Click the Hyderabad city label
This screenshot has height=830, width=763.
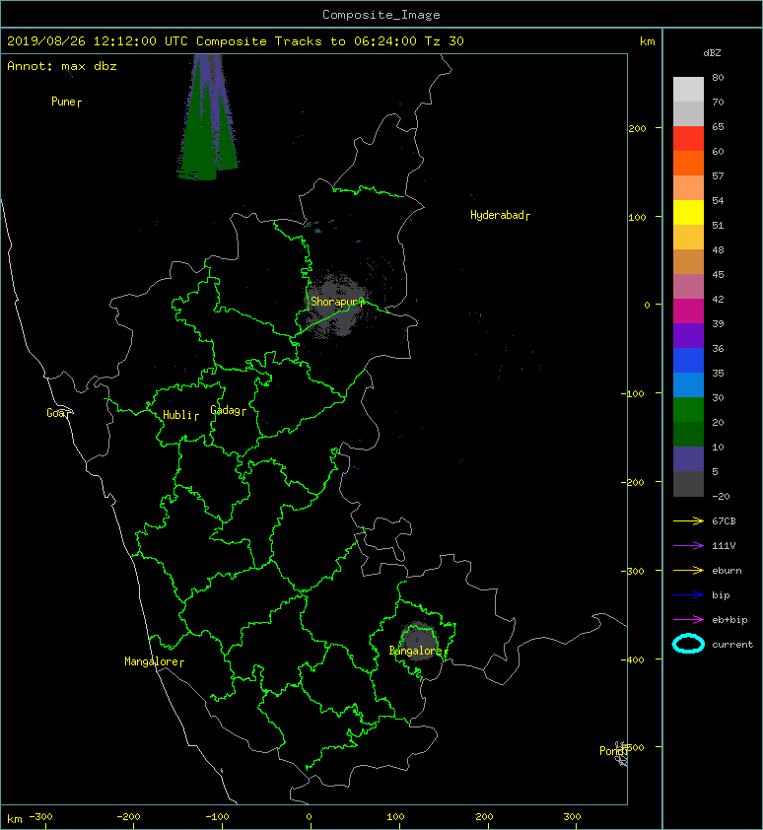[500, 215]
